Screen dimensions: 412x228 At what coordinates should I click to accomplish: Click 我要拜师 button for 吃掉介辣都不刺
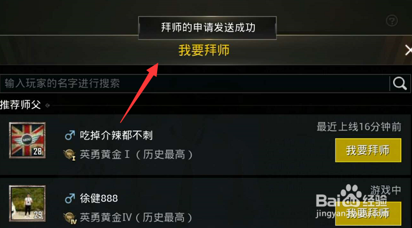[368, 150]
